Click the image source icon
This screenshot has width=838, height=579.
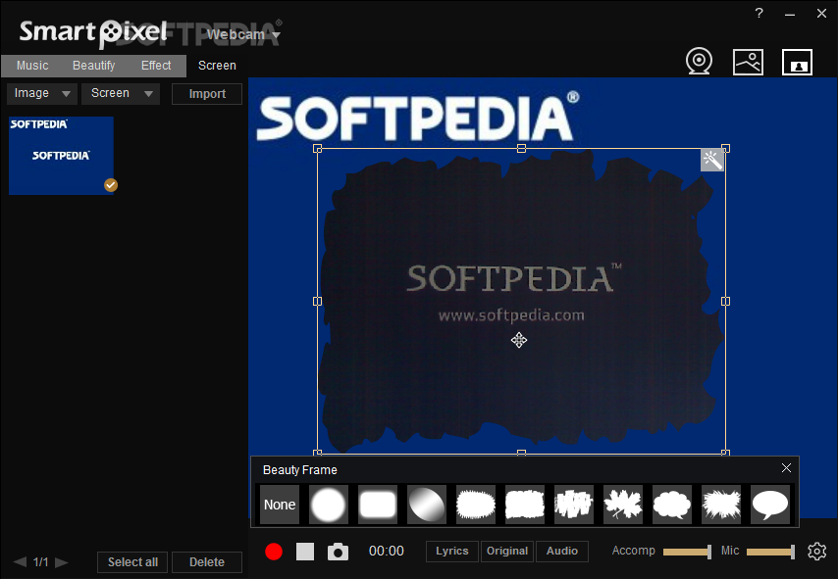(x=748, y=62)
